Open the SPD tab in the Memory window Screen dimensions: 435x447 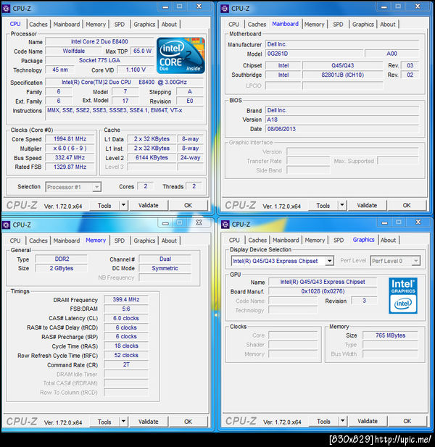tap(120, 241)
